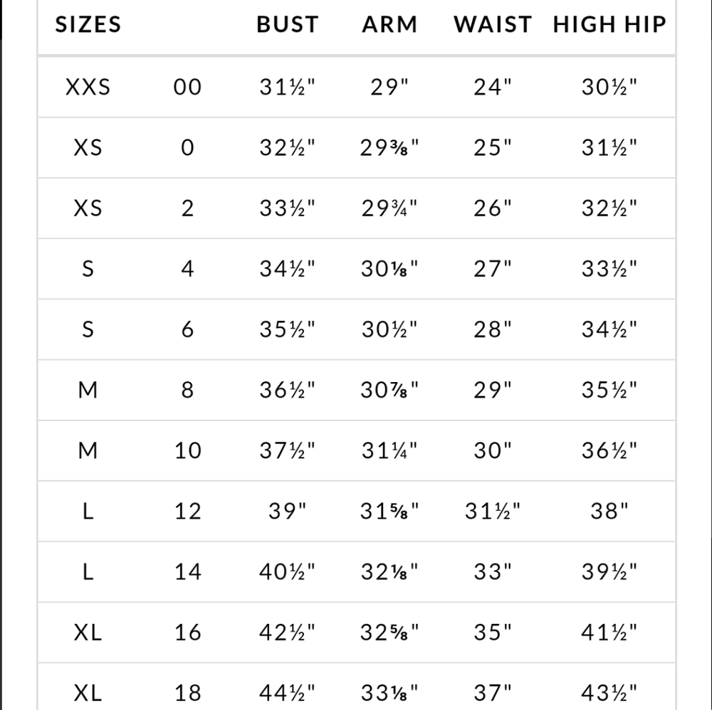
Task: Click numeric size 10 in the M row
Action: pyautogui.click(x=188, y=450)
